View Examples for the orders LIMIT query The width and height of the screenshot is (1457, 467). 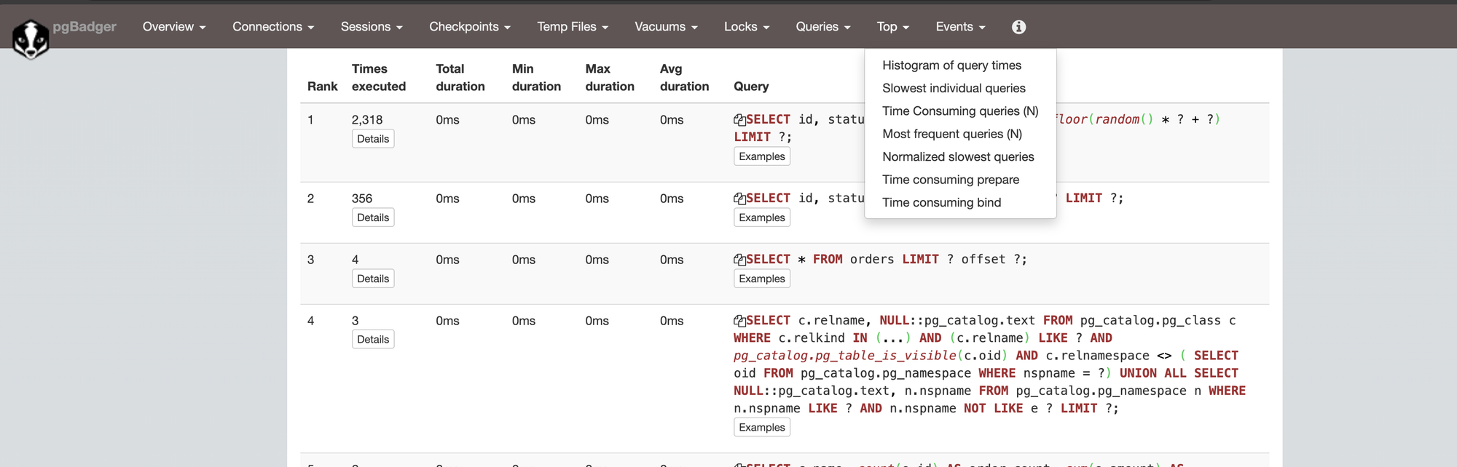(x=761, y=279)
